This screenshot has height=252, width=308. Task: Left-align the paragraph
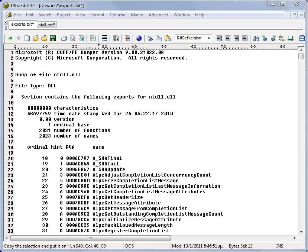tap(219, 38)
